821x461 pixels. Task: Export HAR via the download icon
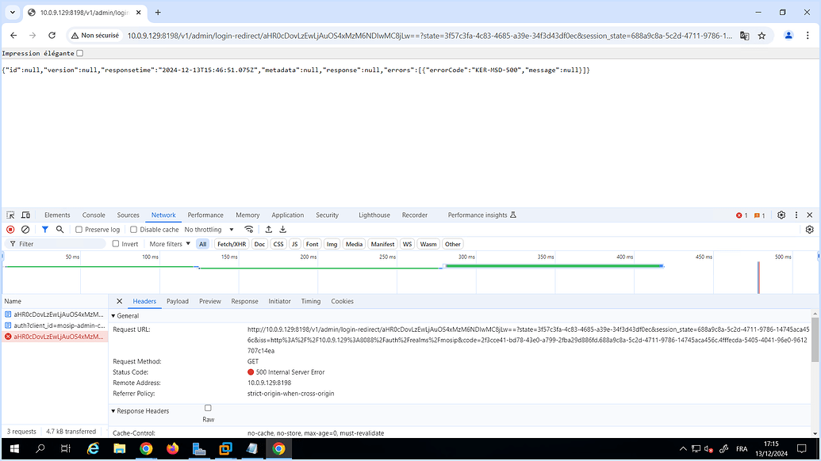click(283, 229)
